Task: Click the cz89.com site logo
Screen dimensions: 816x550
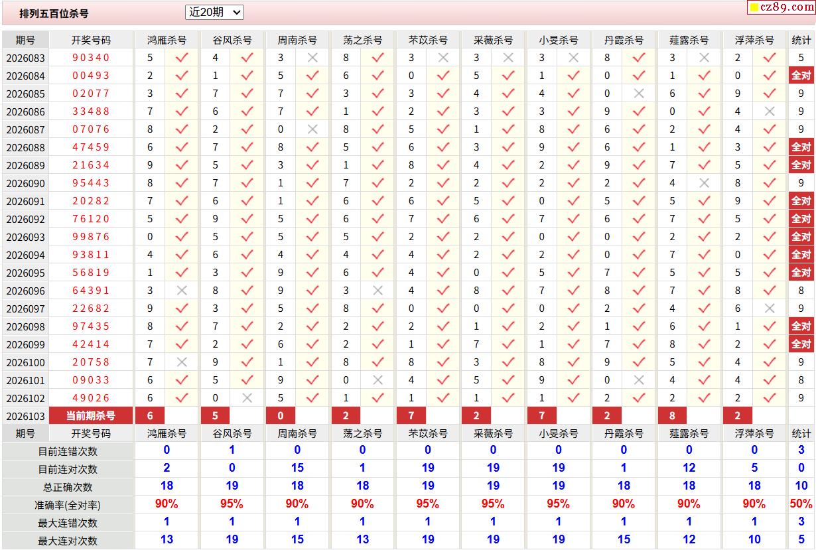Action: pos(781,7)
